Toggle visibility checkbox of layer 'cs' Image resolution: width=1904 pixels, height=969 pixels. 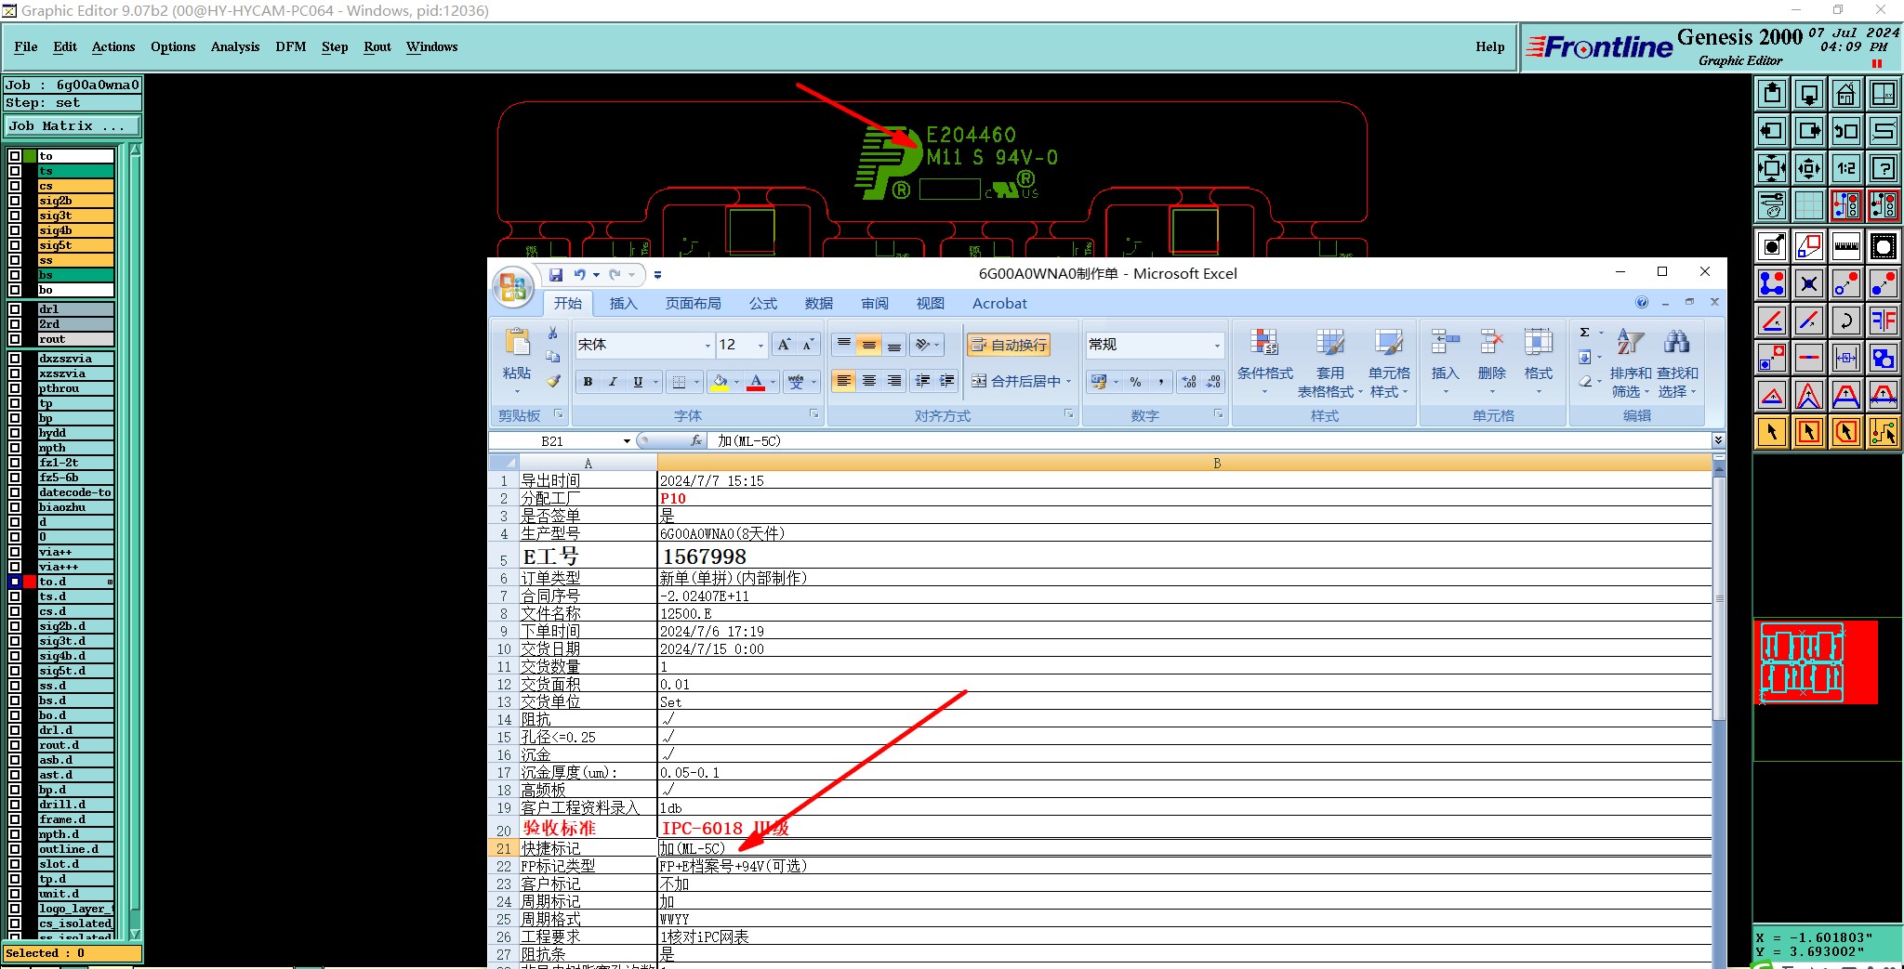pyautogui.click(x=14, y=186)
